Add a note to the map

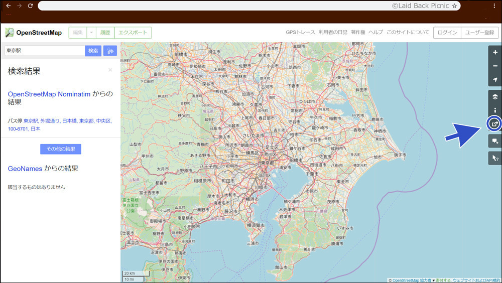point(495,141)
